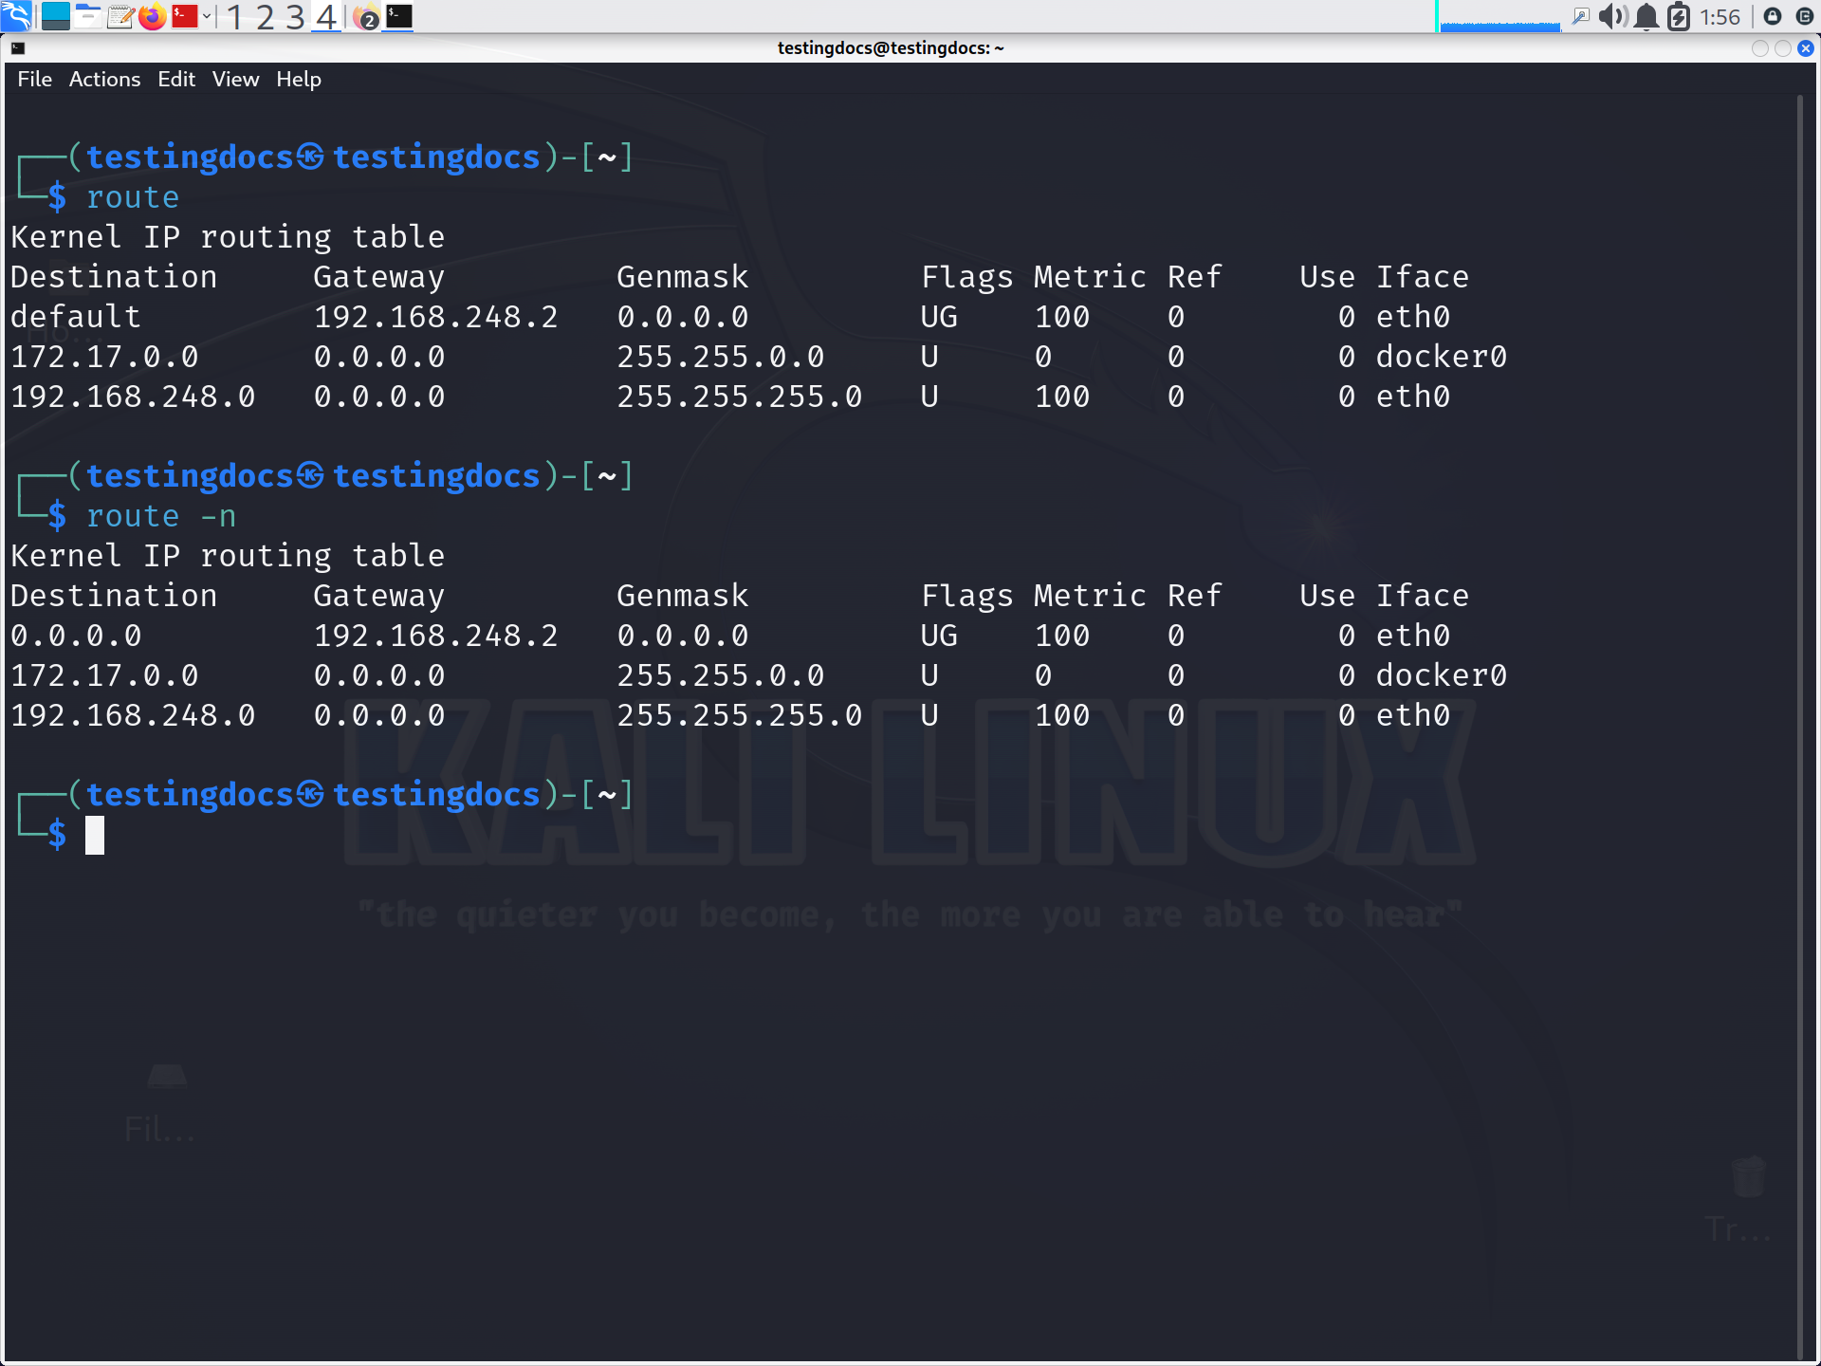Open the View menu
This screenshot has width=1821, height=1366.
pyautogui.click(x=235, y=79)
